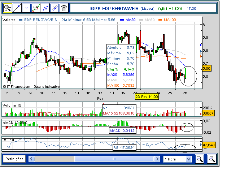The image size is (231, 185).
Task: Click the horizontal scrollbar thumb
Action: 114,159
